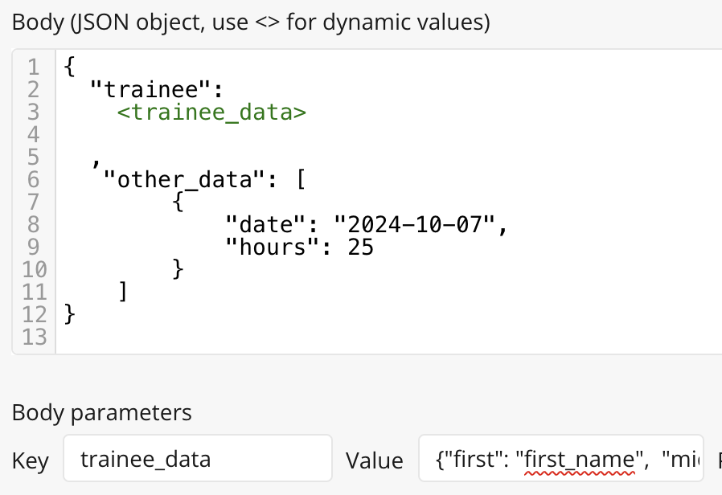
Task: Click the underlined "first_name" text in Value field
Action: [x=580, y=460]
